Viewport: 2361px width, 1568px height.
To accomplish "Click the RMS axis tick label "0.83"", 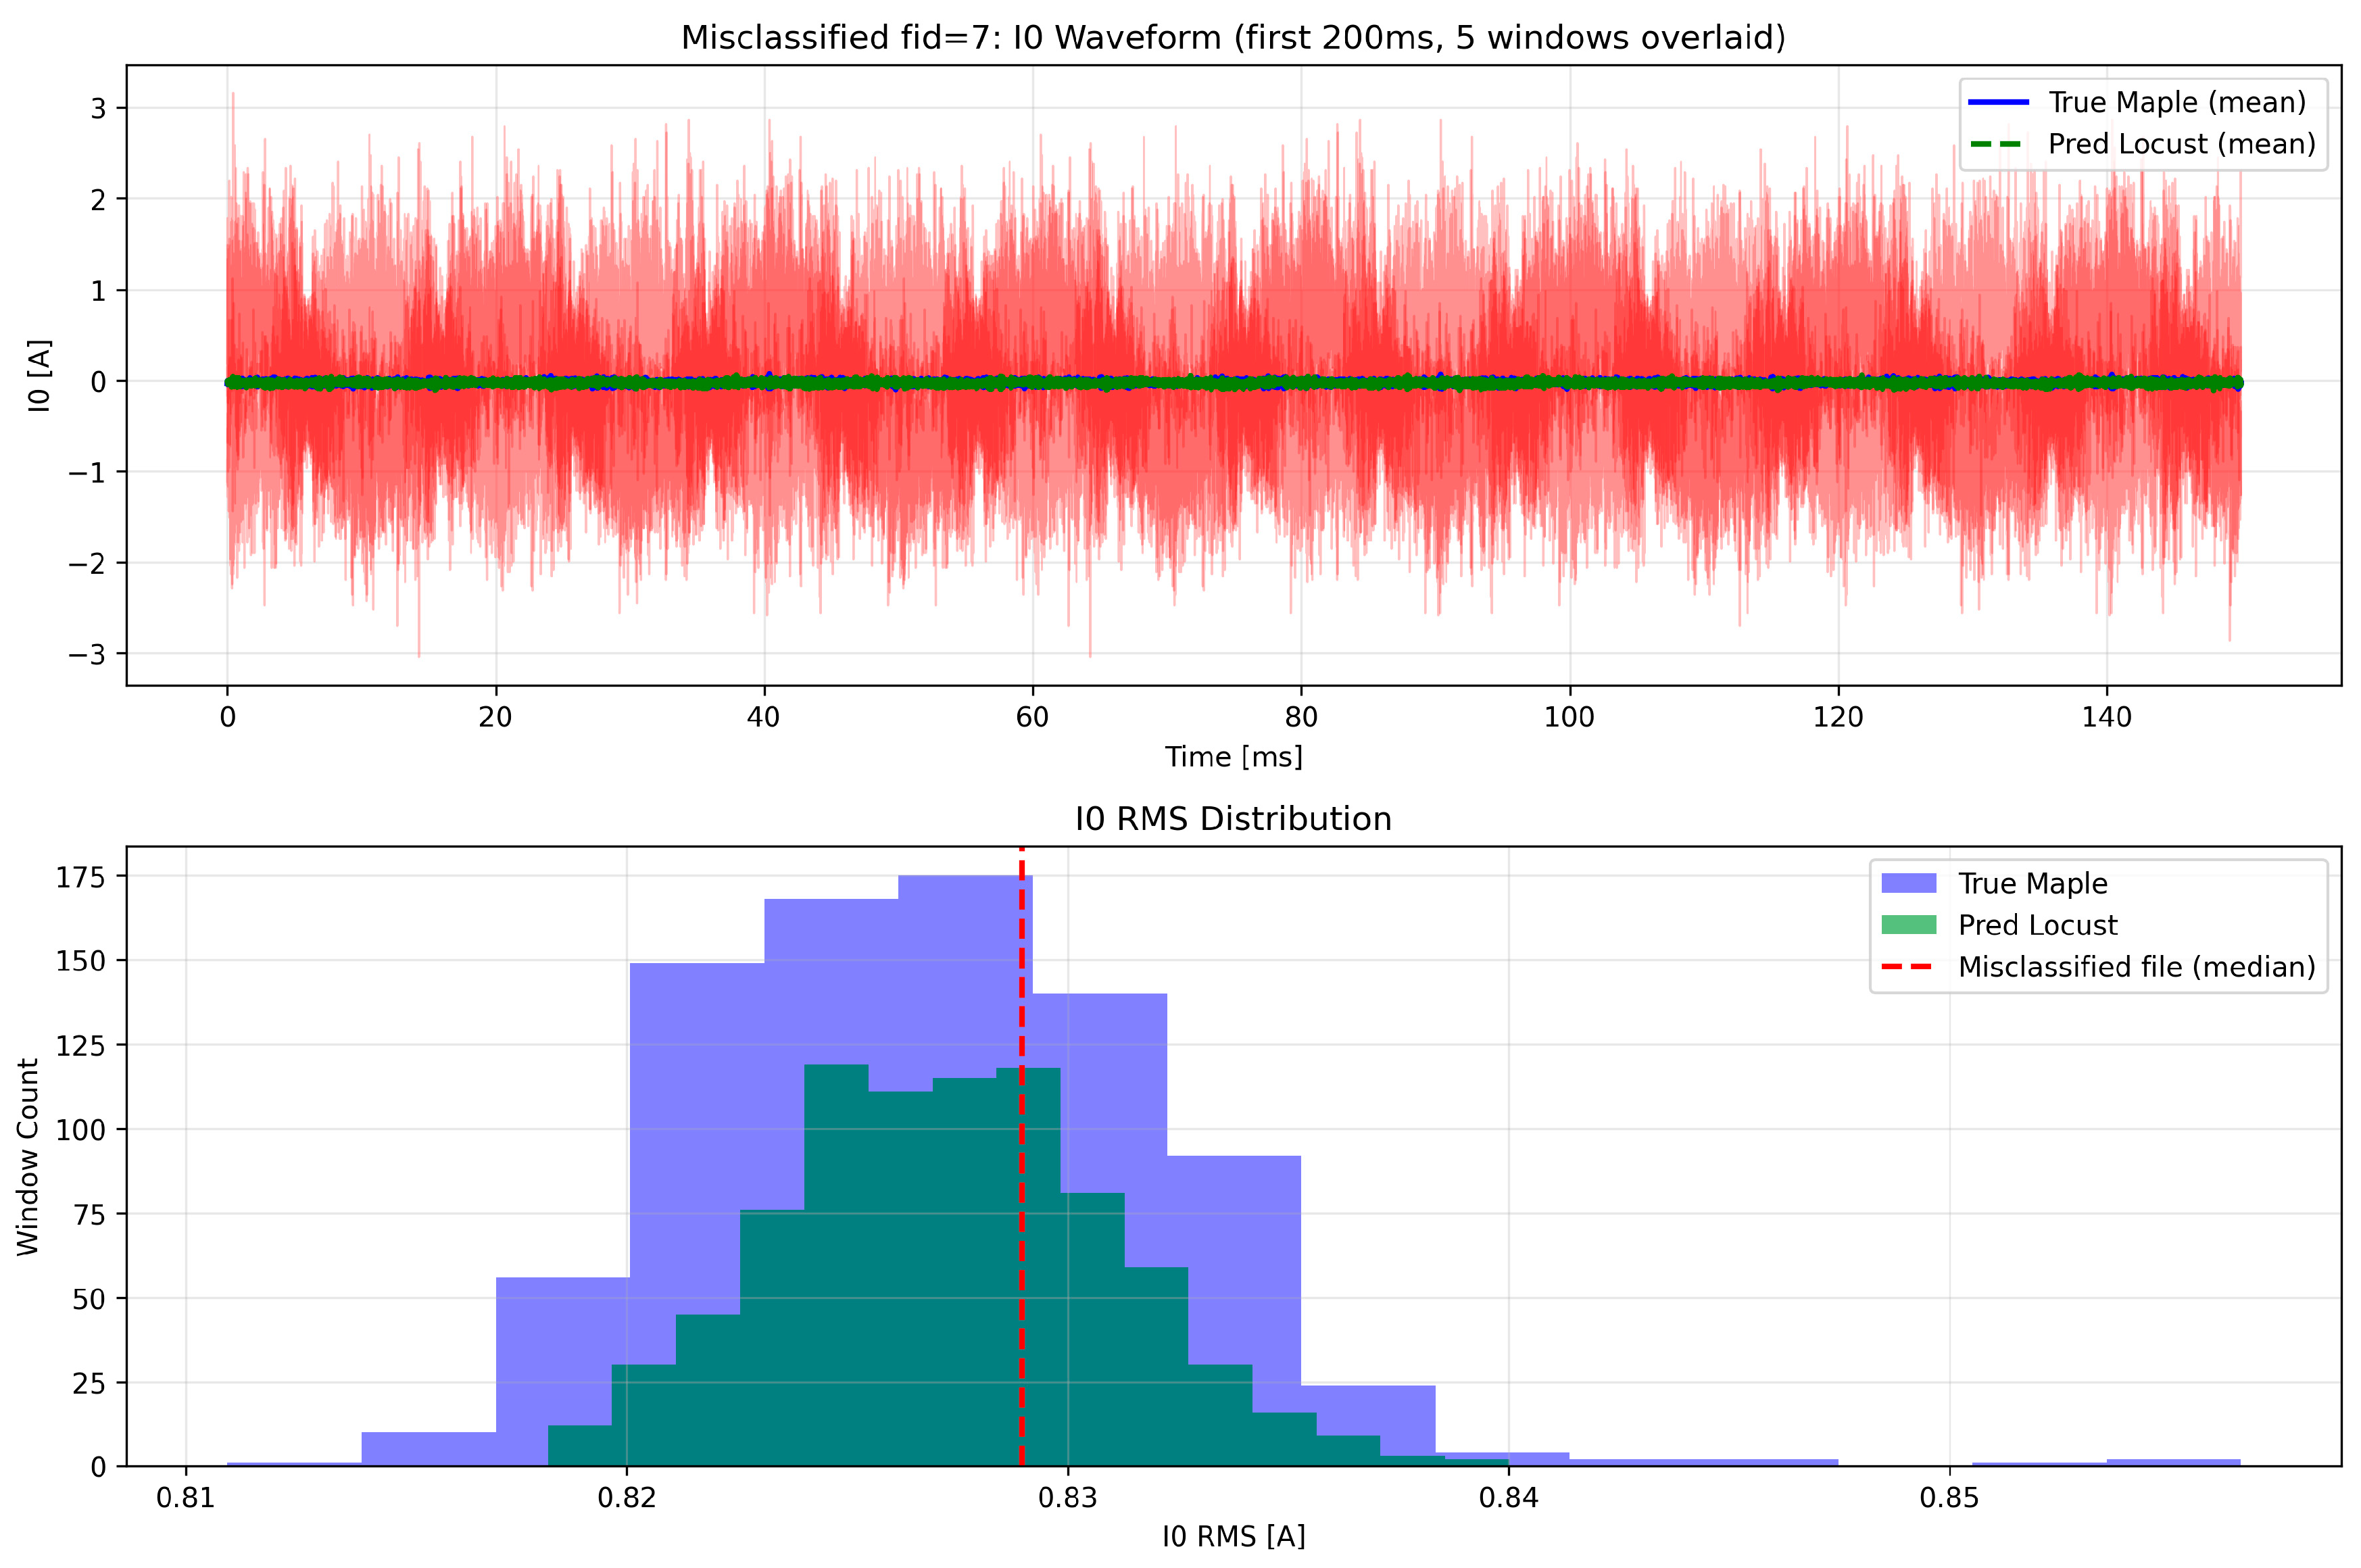I will tap(1068, 1499).
